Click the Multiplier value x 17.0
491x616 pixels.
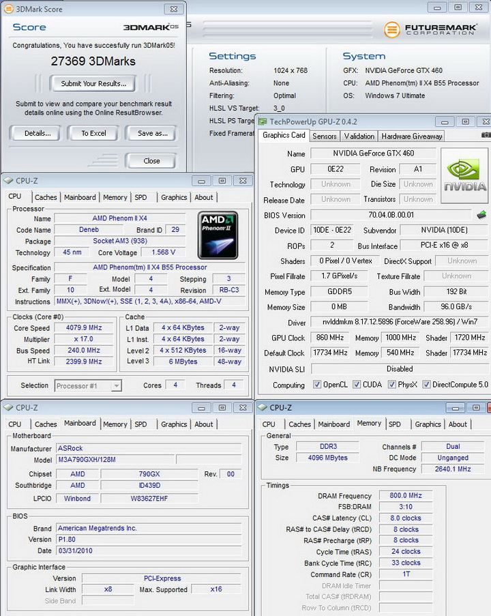tap(84, 339)
